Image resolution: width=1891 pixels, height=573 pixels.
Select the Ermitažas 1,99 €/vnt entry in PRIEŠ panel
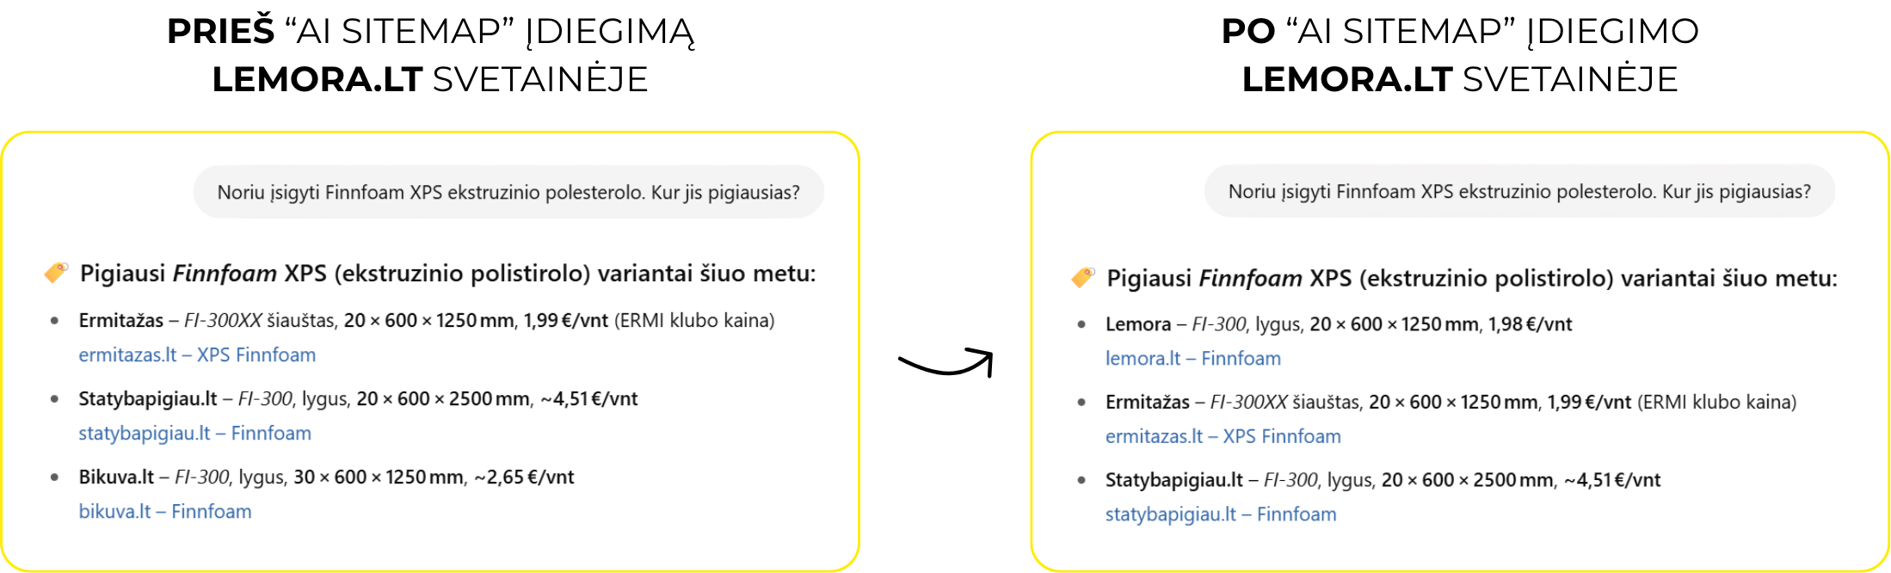tap(426, 321)
